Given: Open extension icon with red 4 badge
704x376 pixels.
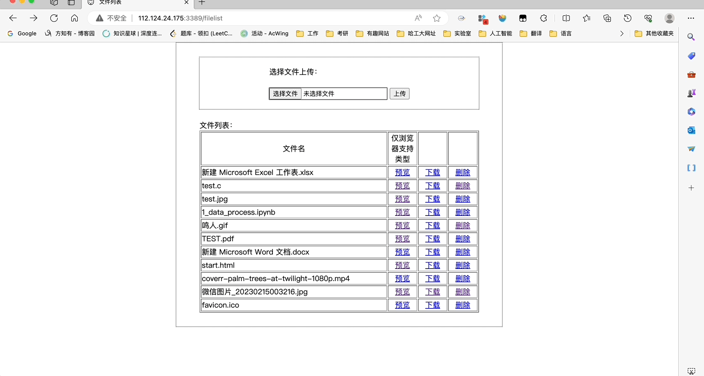Looking at the screenshot, I should click(482, 19).
